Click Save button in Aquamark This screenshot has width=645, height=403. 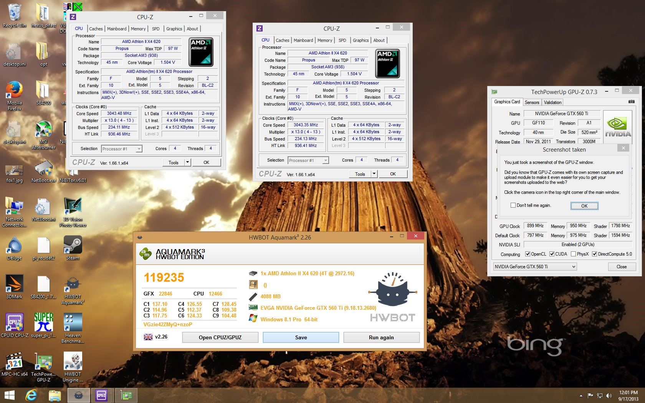coord(301,337)
